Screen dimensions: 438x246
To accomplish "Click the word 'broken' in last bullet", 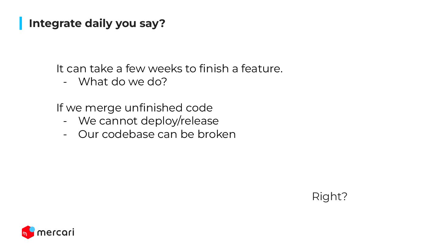I will pos(217,134).
